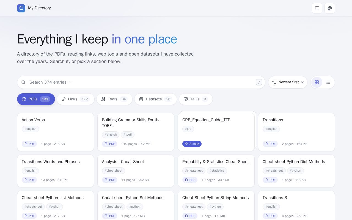Click #python tag on Dict Methods card
Image resolution: width=352 pixels, height=220 pixels.
[295, 170]
